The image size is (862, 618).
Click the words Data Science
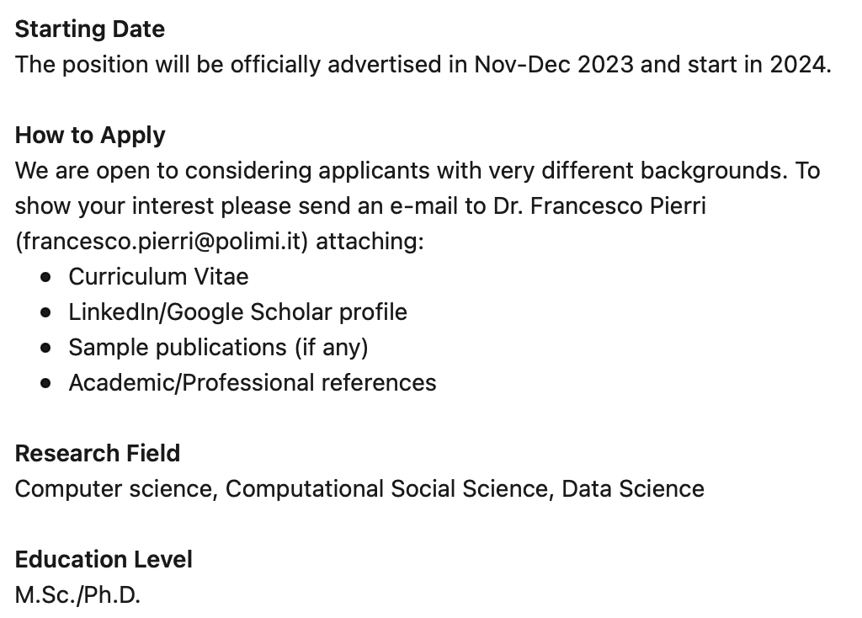point(633,489)
